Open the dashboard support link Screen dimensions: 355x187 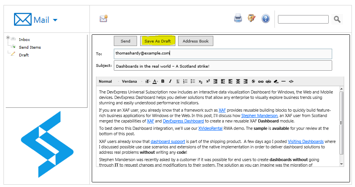[168, 141]
